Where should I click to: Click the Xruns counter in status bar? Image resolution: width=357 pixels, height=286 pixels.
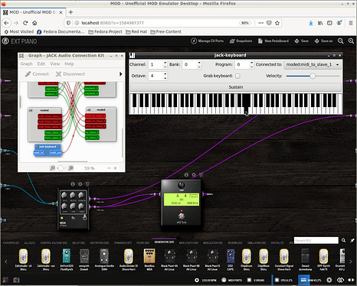[256, 280]
